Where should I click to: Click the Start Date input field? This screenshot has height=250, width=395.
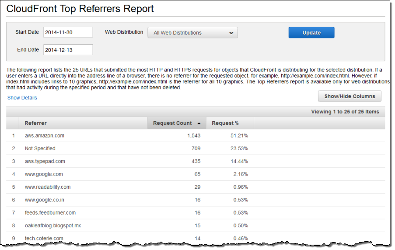[68, 32]
